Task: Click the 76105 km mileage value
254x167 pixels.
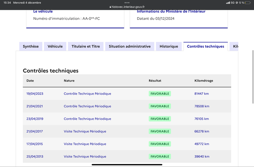Action: [202, 119]
